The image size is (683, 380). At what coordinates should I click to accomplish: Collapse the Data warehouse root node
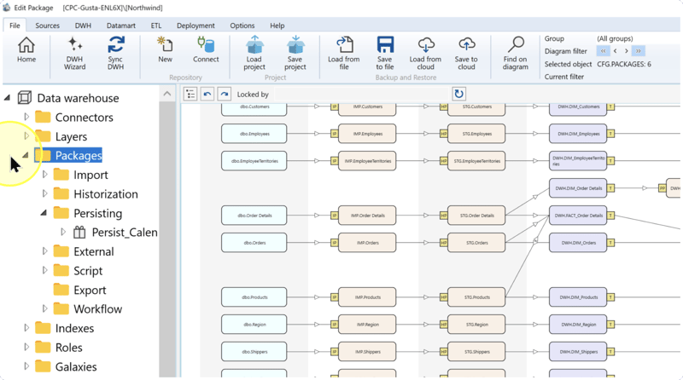7,98
